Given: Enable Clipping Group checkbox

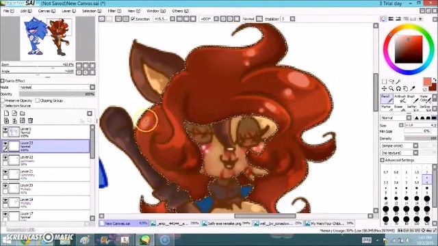Looking at the screenshot, I should coord(38,100).
